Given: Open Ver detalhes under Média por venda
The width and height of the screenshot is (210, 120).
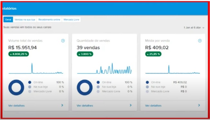Looking at the screenshot, I should (153, 105).
